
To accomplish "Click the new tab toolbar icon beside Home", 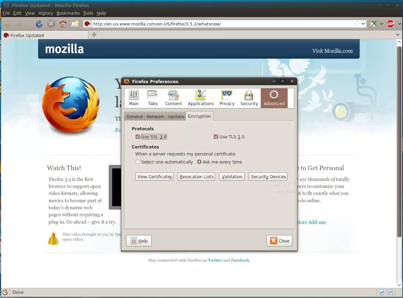I will (x=75, y=24).
